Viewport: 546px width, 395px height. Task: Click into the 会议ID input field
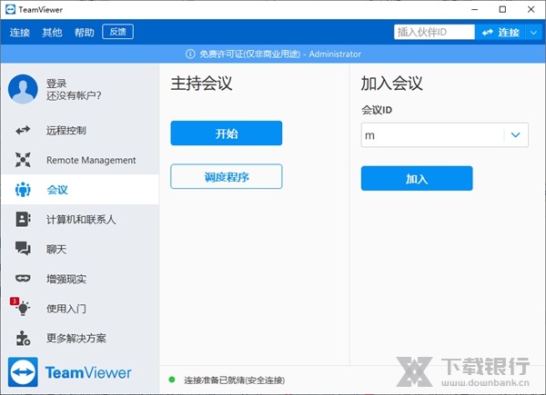click(x=432, y=134)
